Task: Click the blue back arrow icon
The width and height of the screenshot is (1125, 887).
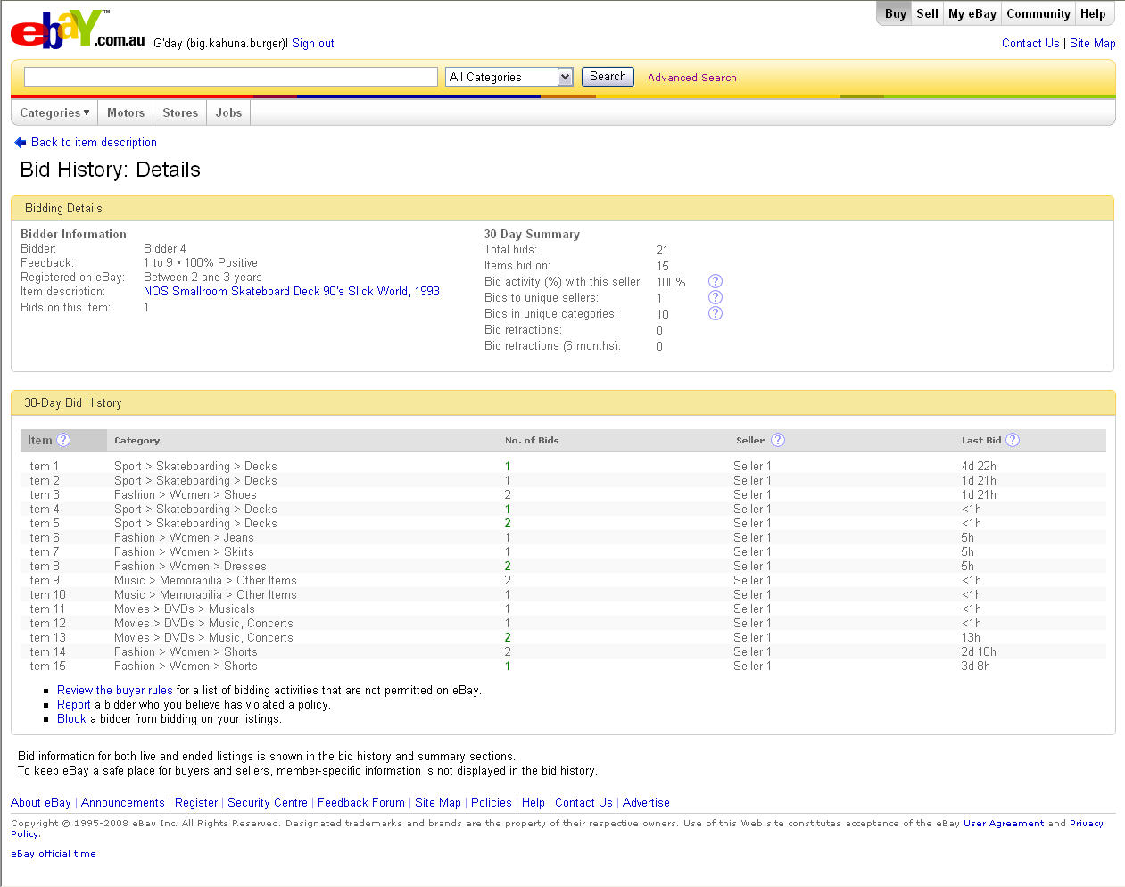Action: click(x=21, y=143)
